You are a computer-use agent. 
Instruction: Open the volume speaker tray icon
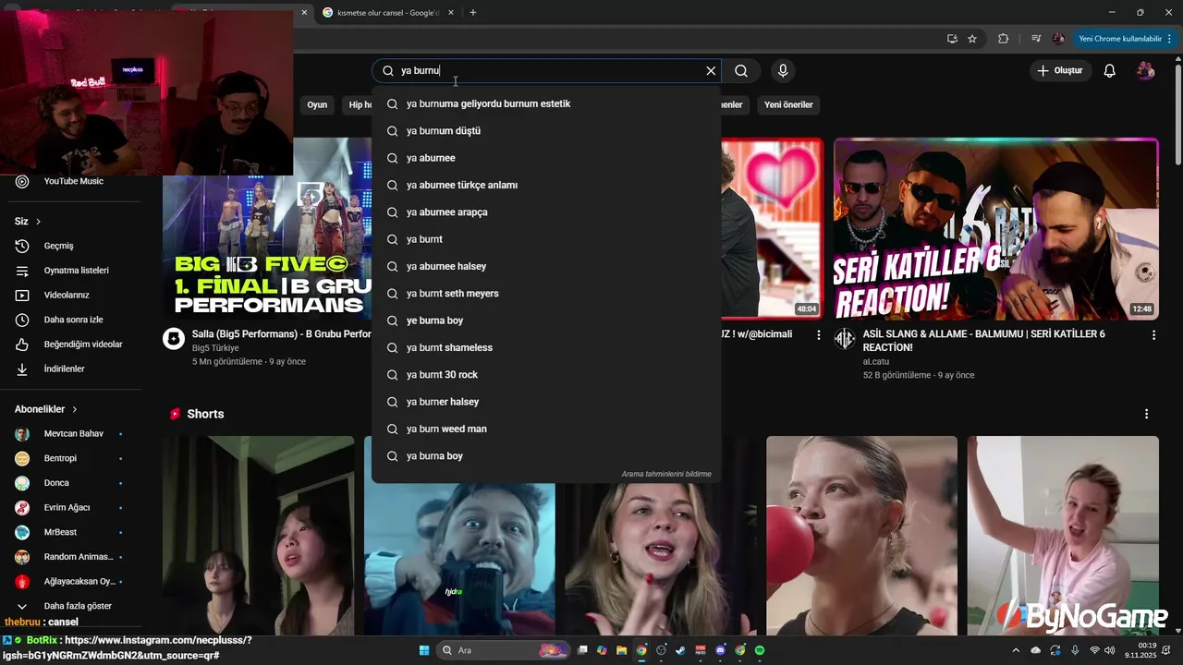pos(1109,650)
